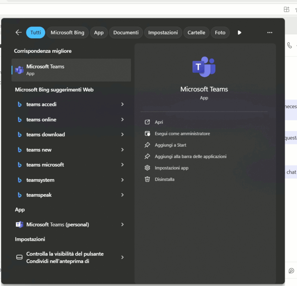This screenshot has height=286, width=297.
Task: Click Bing icon next to teamsystem
Action: click(x=19, y=180)
